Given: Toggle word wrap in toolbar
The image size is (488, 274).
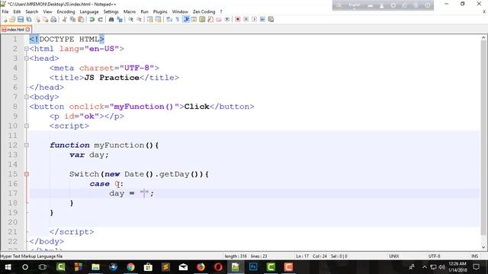Looking at the screenshot, I should 169,19.
